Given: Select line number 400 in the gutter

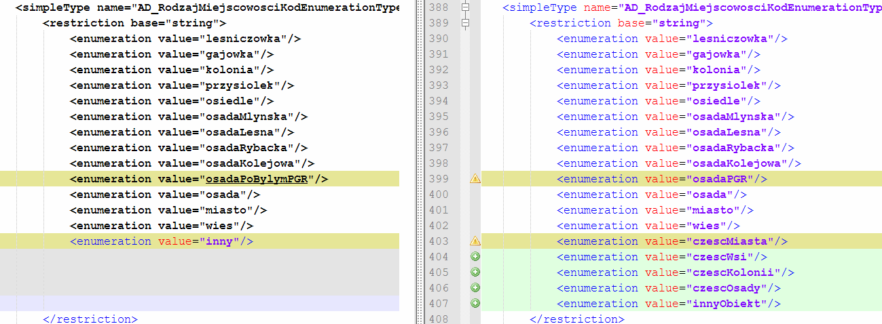Looking at the screenshot, I should coord(439,195).
